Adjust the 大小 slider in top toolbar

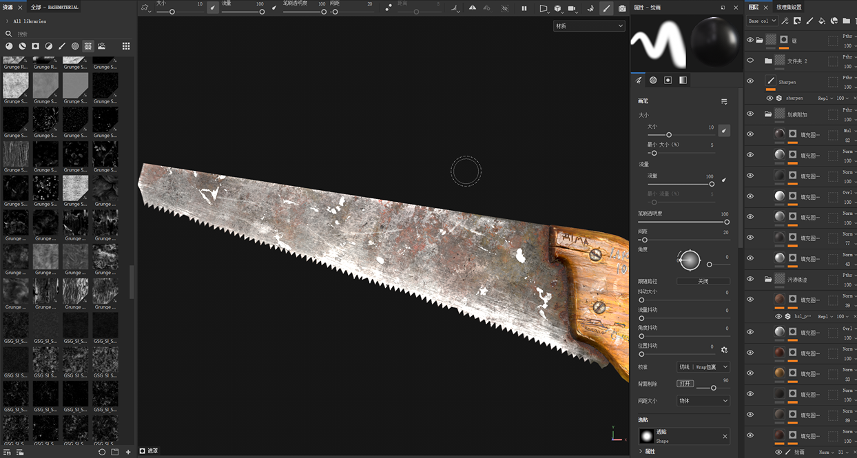coord(179,12)
